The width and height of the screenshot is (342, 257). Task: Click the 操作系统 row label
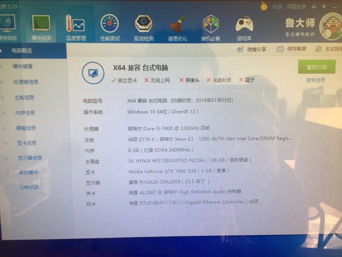93,112
